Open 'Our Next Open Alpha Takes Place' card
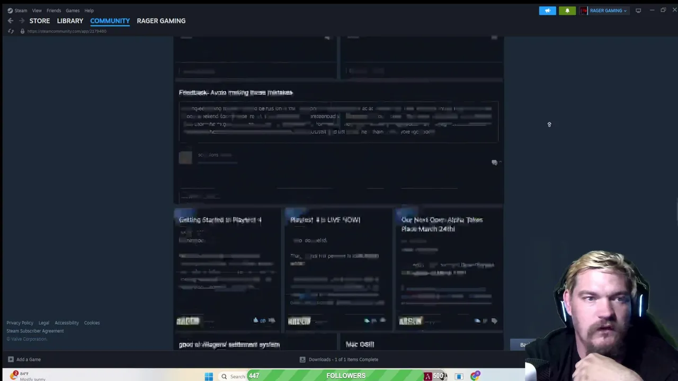The width and height of the screenshot is (678, 381). tap(442, 224)
